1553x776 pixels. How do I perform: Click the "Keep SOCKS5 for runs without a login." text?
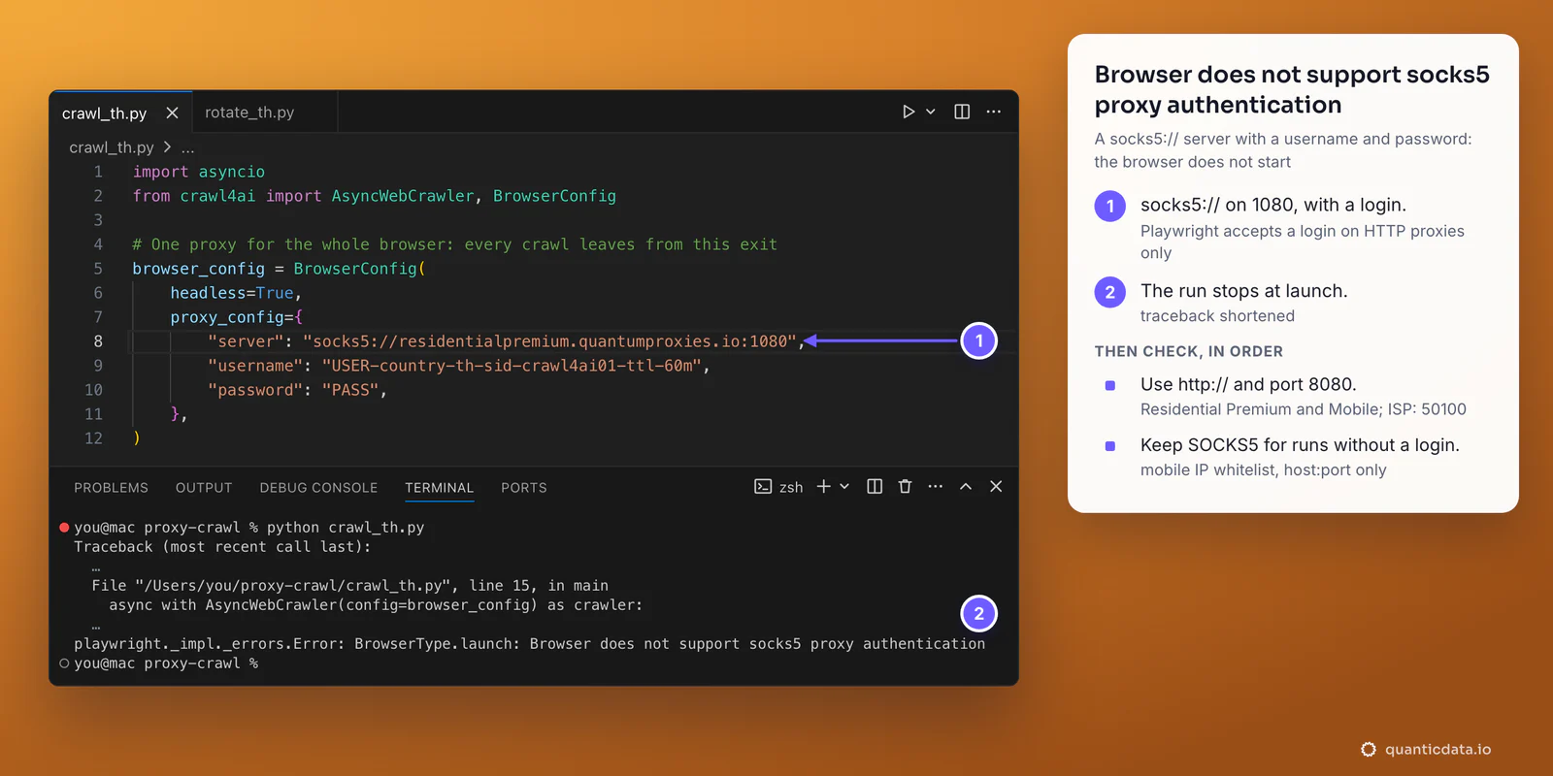pos(1300,445)
